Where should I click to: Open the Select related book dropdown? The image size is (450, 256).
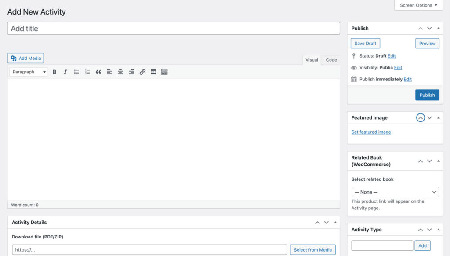[x=395, y=192]
